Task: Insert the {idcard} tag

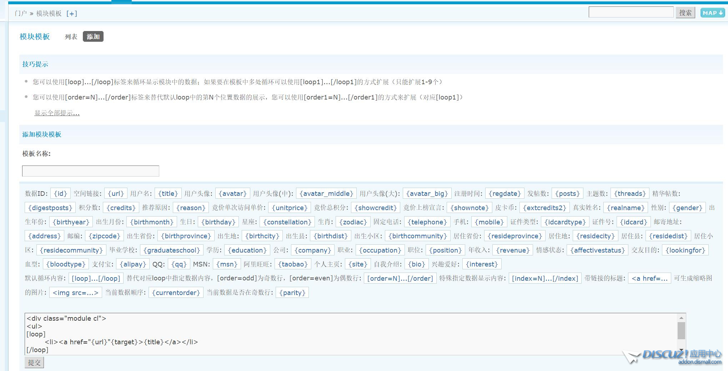Action: coord(634,222)
